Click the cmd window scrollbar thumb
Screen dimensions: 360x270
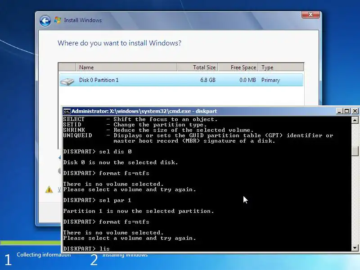pyautogui.click(x=355, y=151)
